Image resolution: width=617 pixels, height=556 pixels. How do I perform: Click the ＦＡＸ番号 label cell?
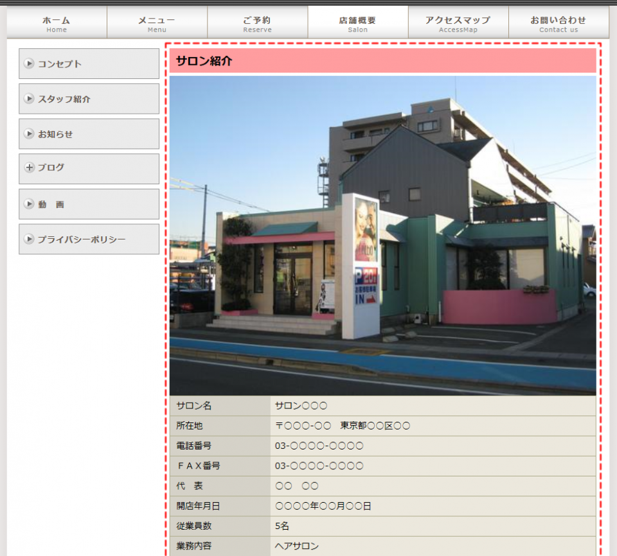pos(220,466)
